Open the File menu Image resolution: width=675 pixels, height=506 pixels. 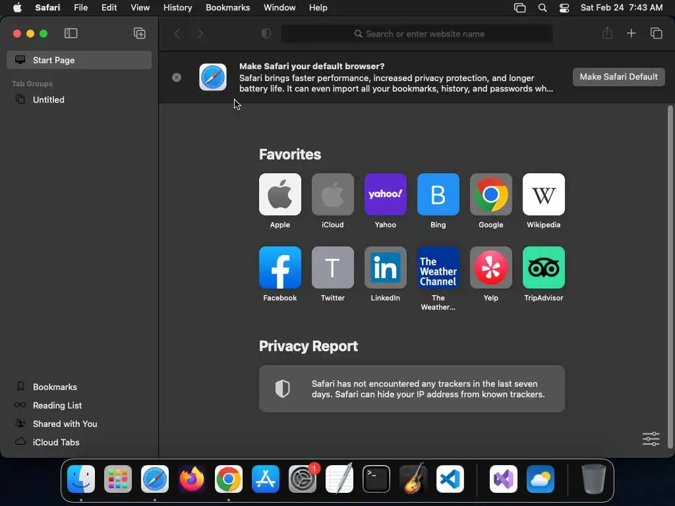coord(80,8)
